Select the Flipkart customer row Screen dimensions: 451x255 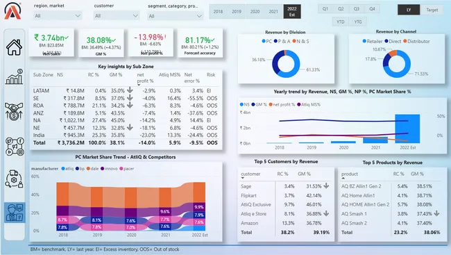coord(285,195)
